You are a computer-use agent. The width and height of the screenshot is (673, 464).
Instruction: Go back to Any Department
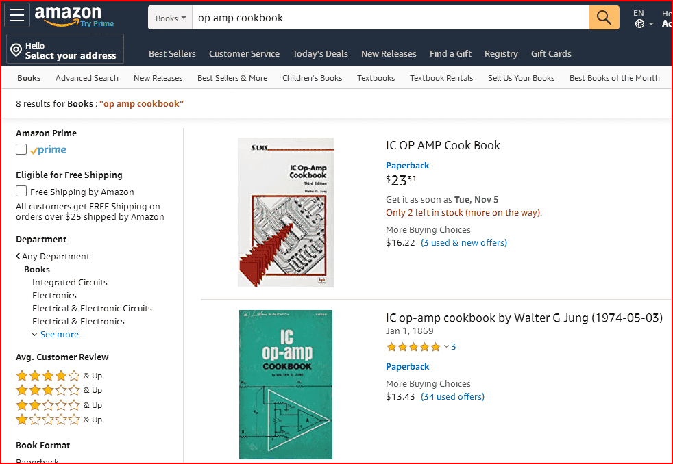(55, 257)
